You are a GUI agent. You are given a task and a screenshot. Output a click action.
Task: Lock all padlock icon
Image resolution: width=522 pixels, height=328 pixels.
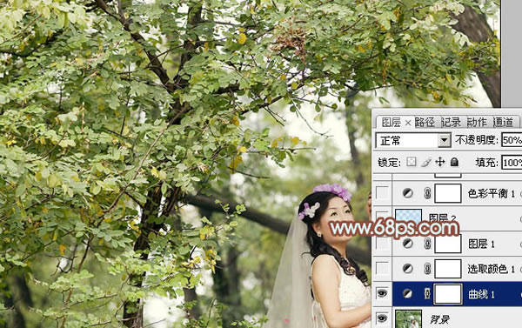click(454, 162)
